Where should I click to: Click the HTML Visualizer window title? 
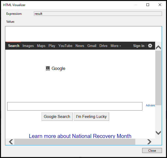[x=14, y=5]
